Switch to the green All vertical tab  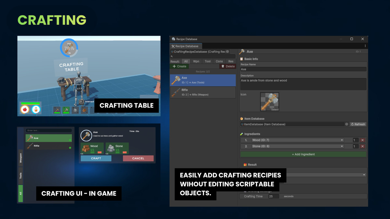(20, 193)
